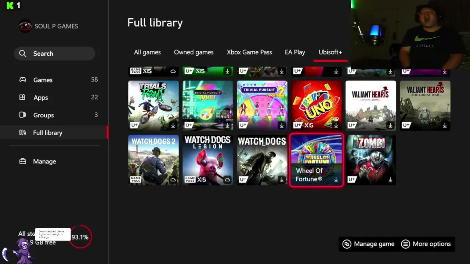Click Game Pass badge on Watch Dogs 2
Image resolution: width=470 pixels, height=264 pixels.
136,180
